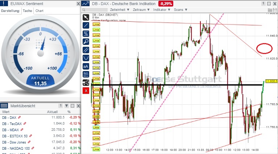This screenshot has width=278, height=154.
Task: Open the Zeiteinheit dropdown
Action: pos(120,10)
